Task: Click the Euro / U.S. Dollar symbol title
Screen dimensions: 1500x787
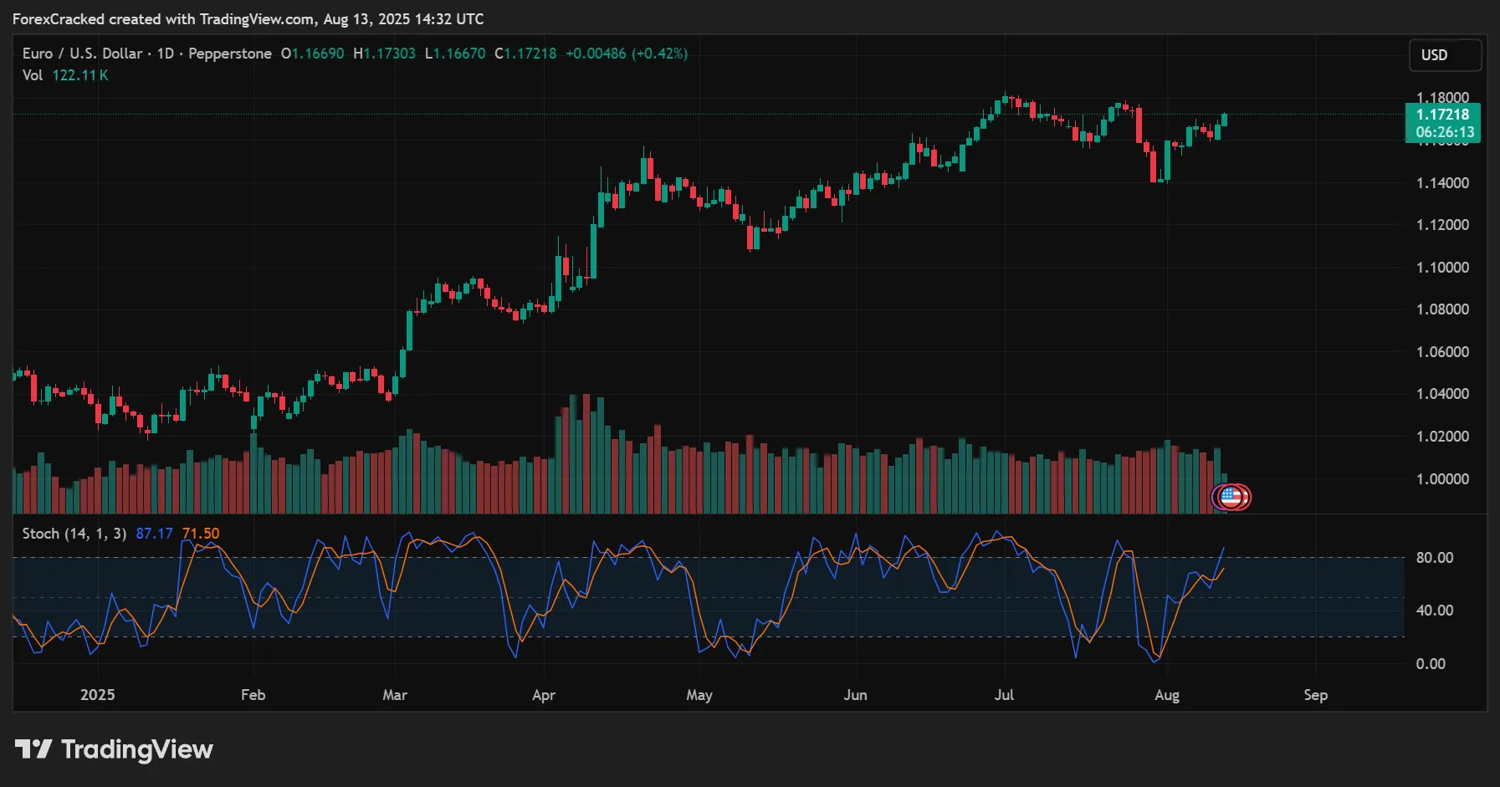Action: tap(82, 53)
